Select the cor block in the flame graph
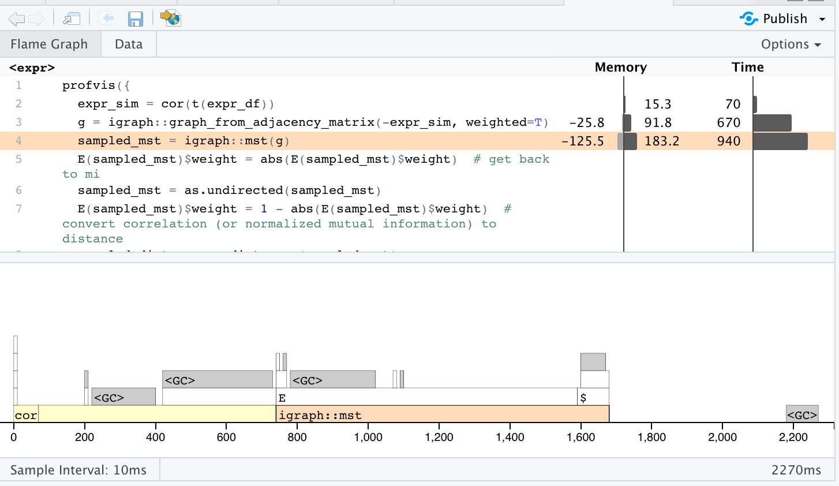Image resolution: width=839 pixels, height=486 pixels. tap(25, 414)
